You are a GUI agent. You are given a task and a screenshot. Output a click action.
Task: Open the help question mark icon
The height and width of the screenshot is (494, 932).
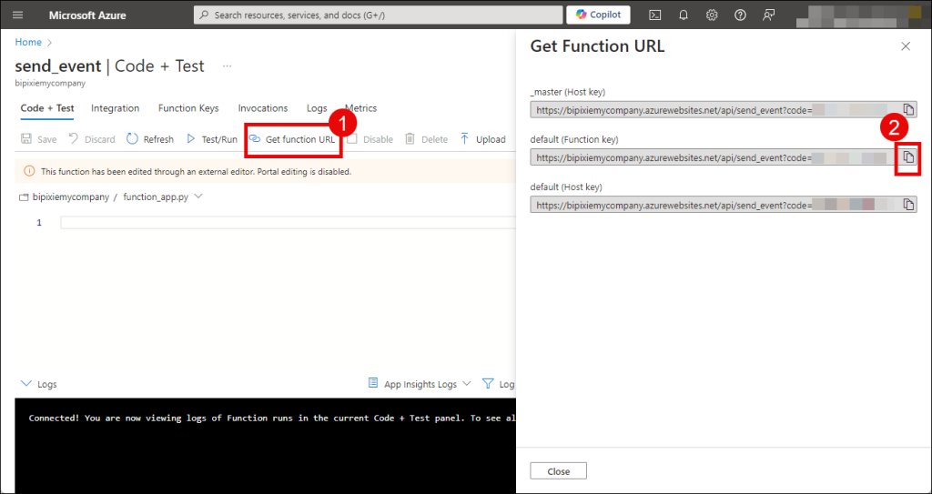pos(740,15)
